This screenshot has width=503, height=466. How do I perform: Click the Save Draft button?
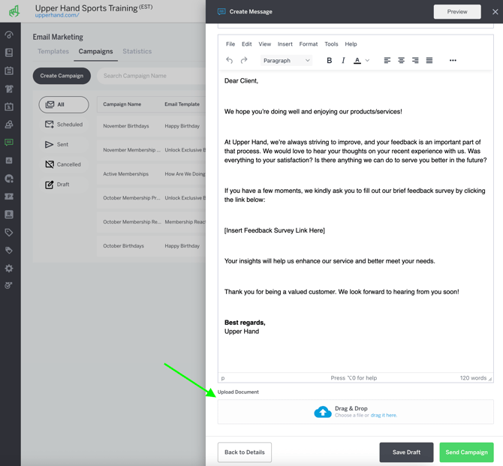[x=406, y=452]
